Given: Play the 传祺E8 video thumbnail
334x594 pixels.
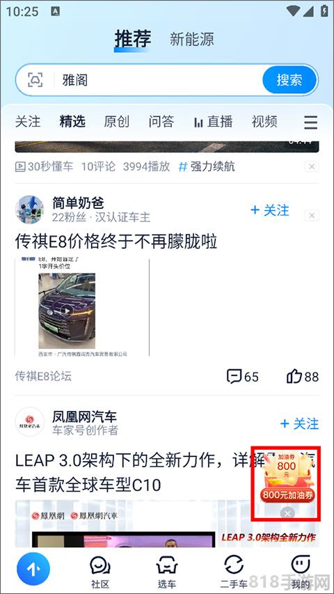Looking at the screenshot, I should pos(67,311).
